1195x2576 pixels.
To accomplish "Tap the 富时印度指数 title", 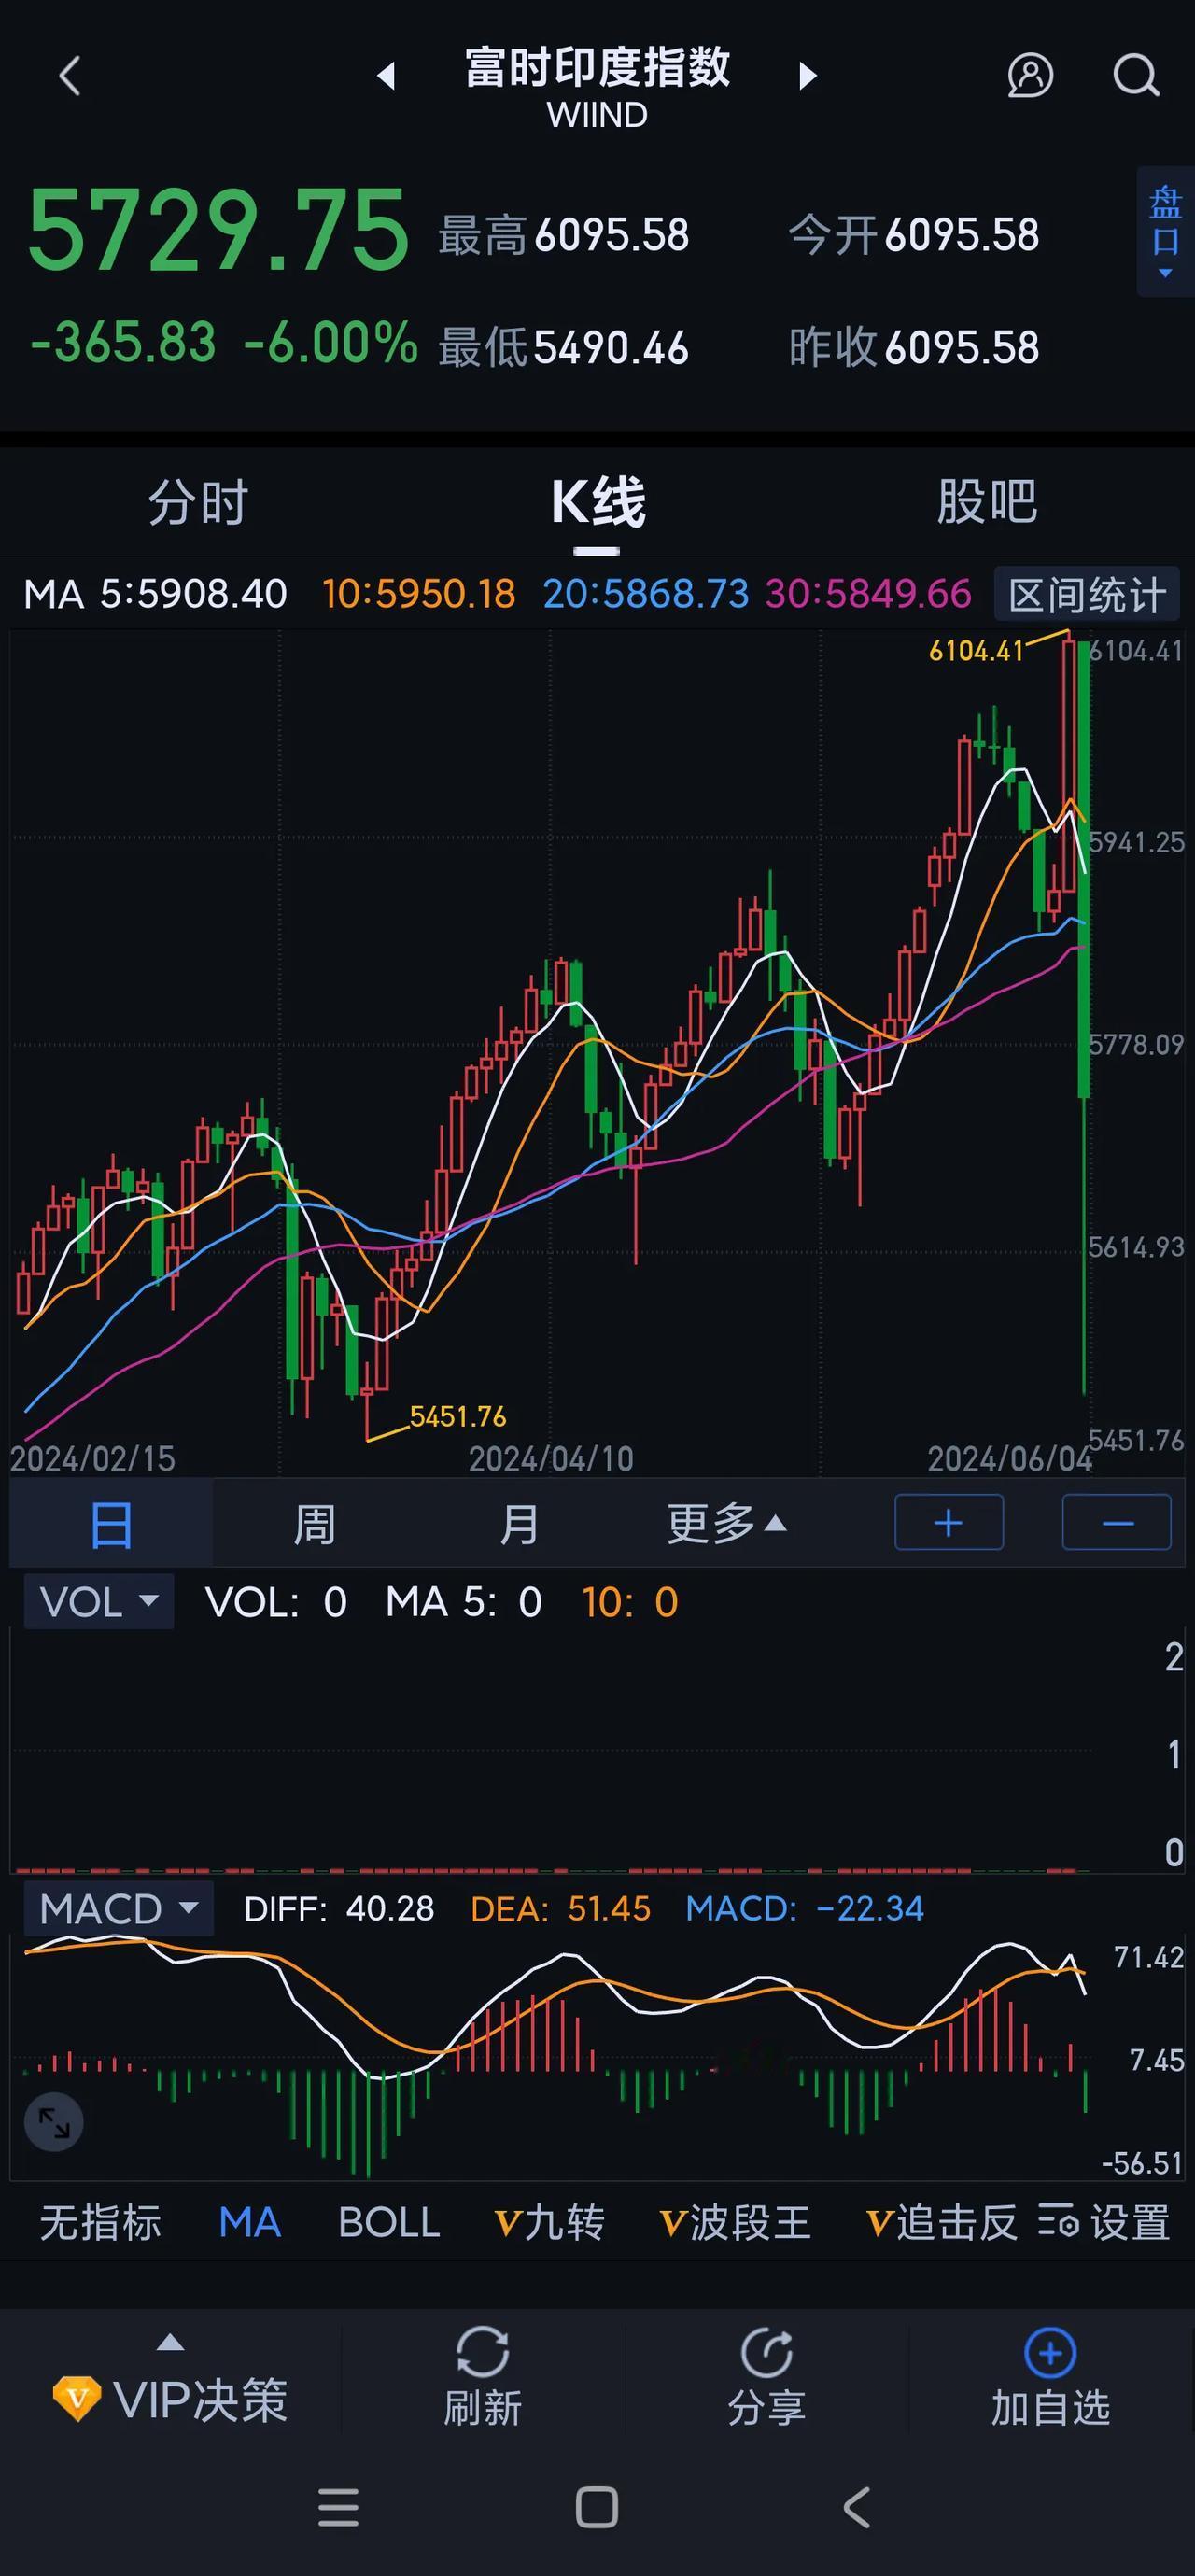I will click(597, 68).
